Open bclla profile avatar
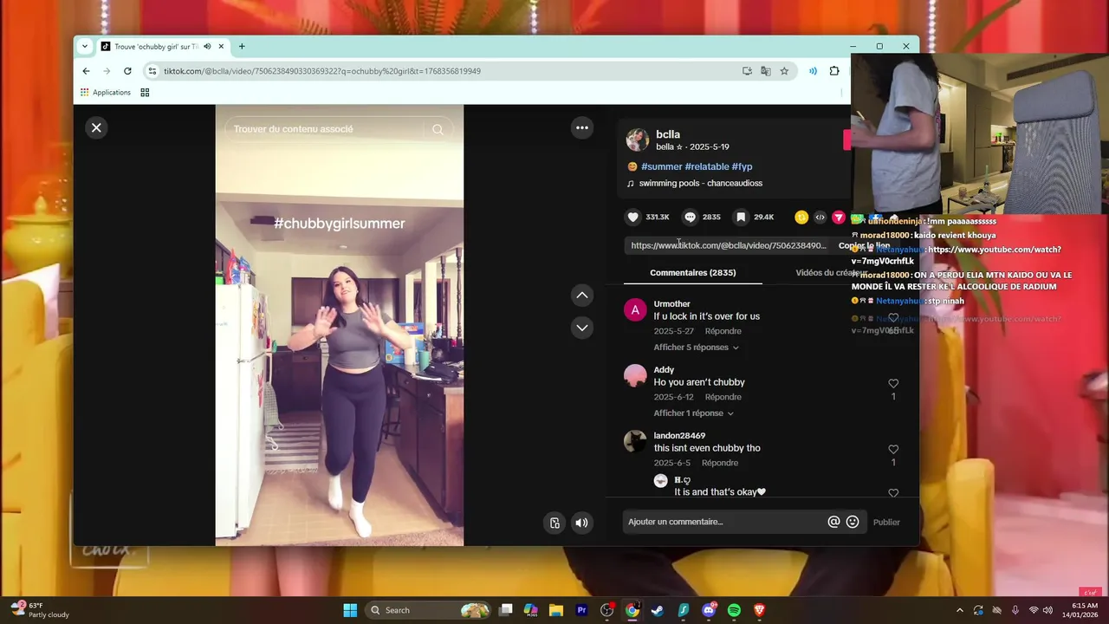This screenshot has width=1109, height=624. (x=638, y=140)
